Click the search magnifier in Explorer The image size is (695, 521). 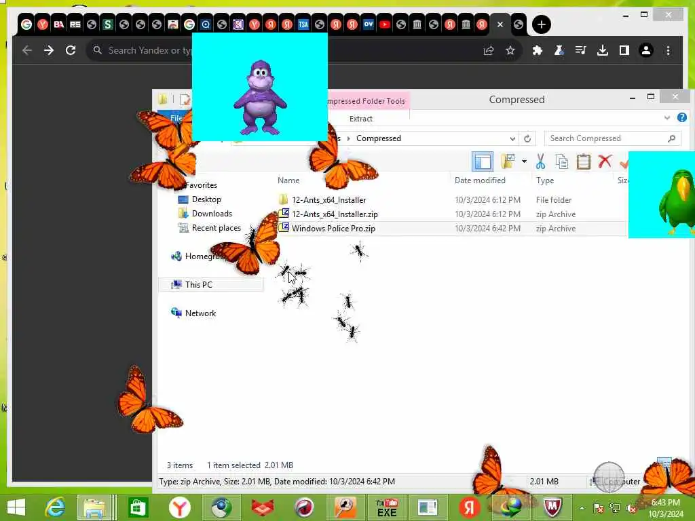(671, 138)
